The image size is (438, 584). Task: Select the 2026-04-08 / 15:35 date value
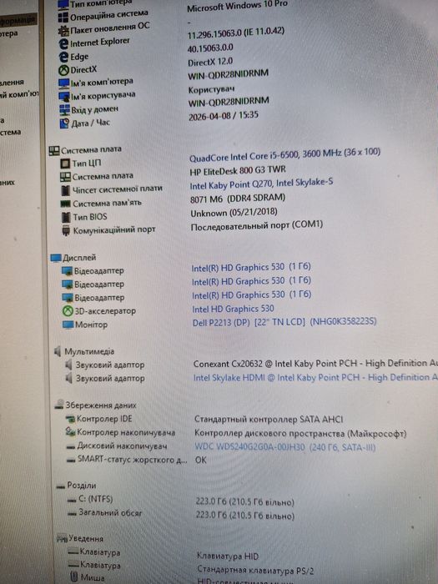point(224,116)
